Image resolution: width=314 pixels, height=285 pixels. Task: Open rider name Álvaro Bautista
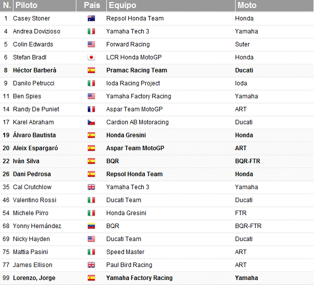click(34, 135)
